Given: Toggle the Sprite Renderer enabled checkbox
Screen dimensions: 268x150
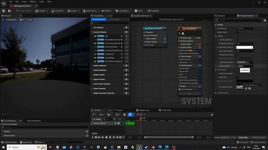Looking at the screenshot, I should click(200, 90).
